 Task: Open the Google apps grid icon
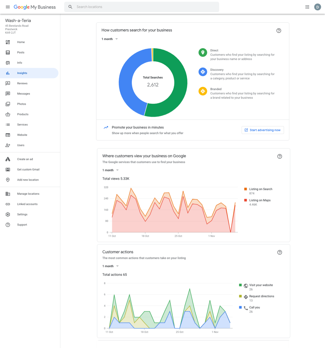click(x=307, y=7)
